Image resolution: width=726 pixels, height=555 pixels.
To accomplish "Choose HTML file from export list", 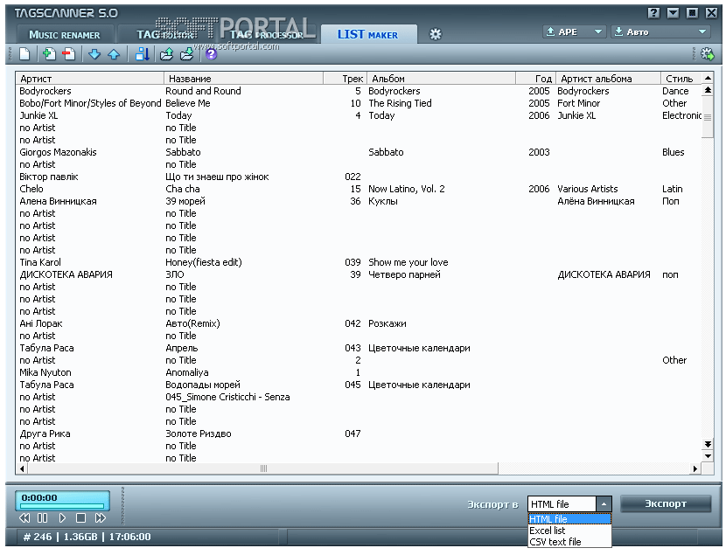I will [x=569, y=519].
